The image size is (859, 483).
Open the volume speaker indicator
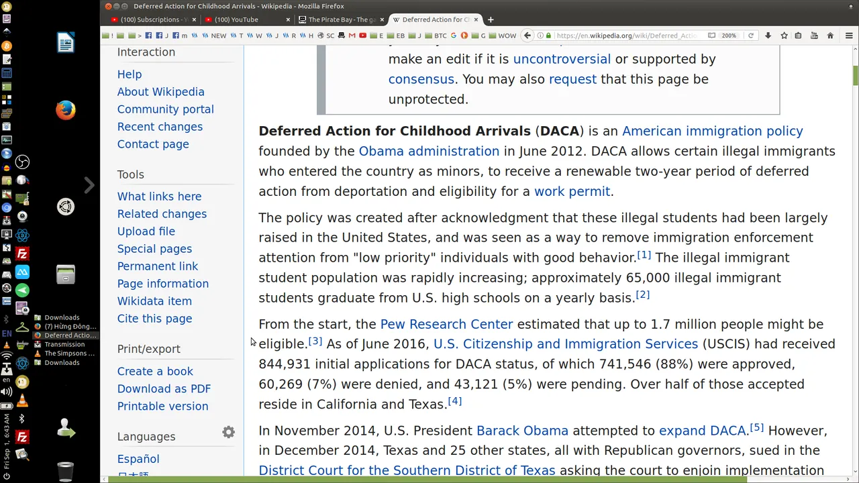pos(7,392)
